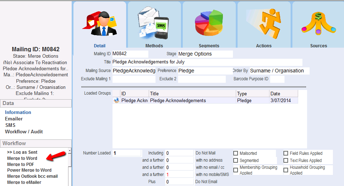The height and width of the screenshot is (186, 344).
Task: Open the Information link under Data
Action: 18,112
